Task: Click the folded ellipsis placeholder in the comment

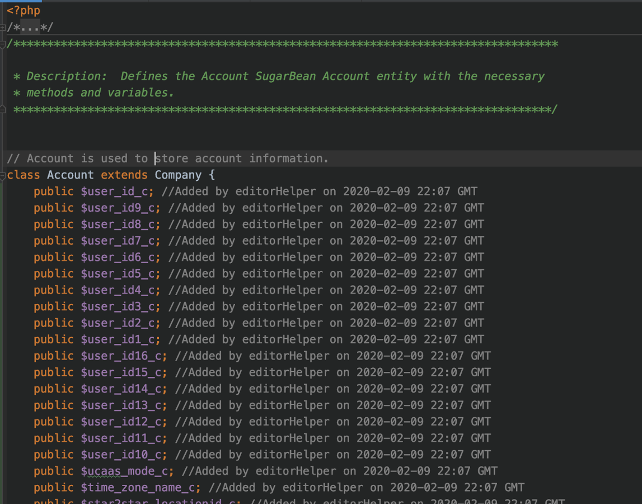Action: [30, 27]
